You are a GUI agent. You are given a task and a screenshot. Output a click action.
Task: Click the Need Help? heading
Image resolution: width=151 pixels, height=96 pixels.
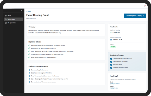coord(114,76)
